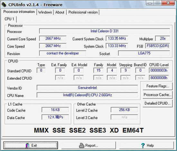Minimize the CPUInfo window
The height and width of the screenshot is (151, 177).
pyautogui.click(x=150, y=3)
